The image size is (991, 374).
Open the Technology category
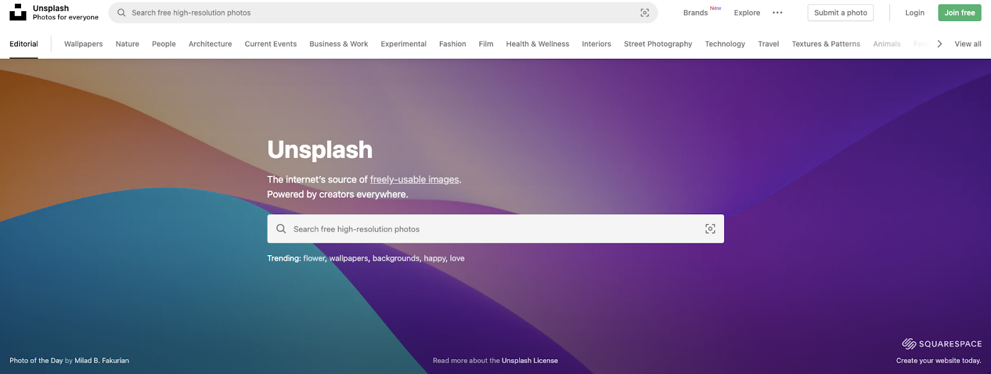click(x=725, y=44)
